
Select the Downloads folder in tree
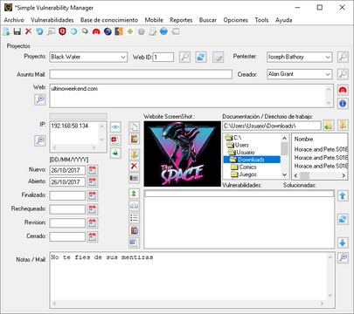tap(251, 160)
